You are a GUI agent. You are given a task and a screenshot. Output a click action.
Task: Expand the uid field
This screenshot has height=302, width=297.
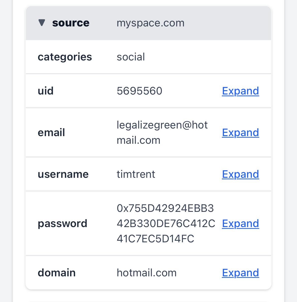pyautogui.click(x=240, y=91)
